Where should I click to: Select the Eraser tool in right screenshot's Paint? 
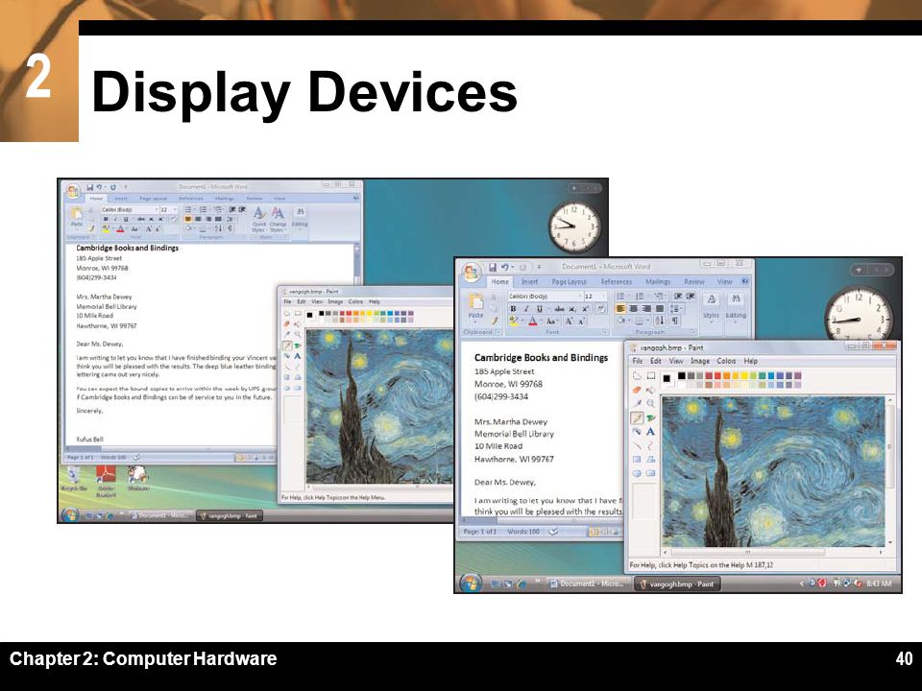(x=637, y=390)
